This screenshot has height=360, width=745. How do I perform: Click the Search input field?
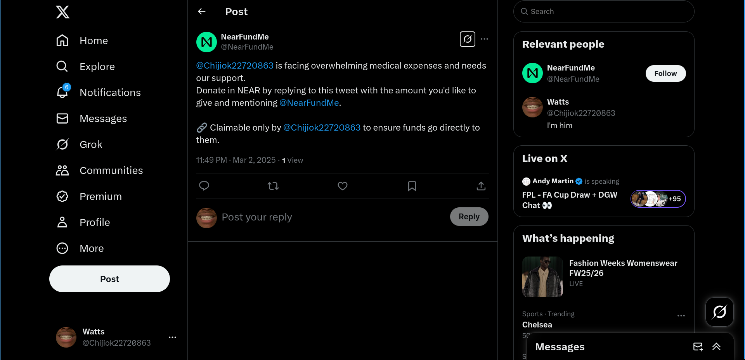point(604,12)
